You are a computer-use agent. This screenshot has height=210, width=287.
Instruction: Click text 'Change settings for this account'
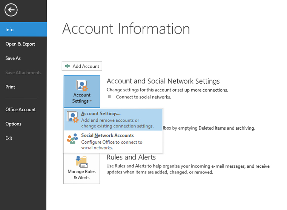[139, 90]
